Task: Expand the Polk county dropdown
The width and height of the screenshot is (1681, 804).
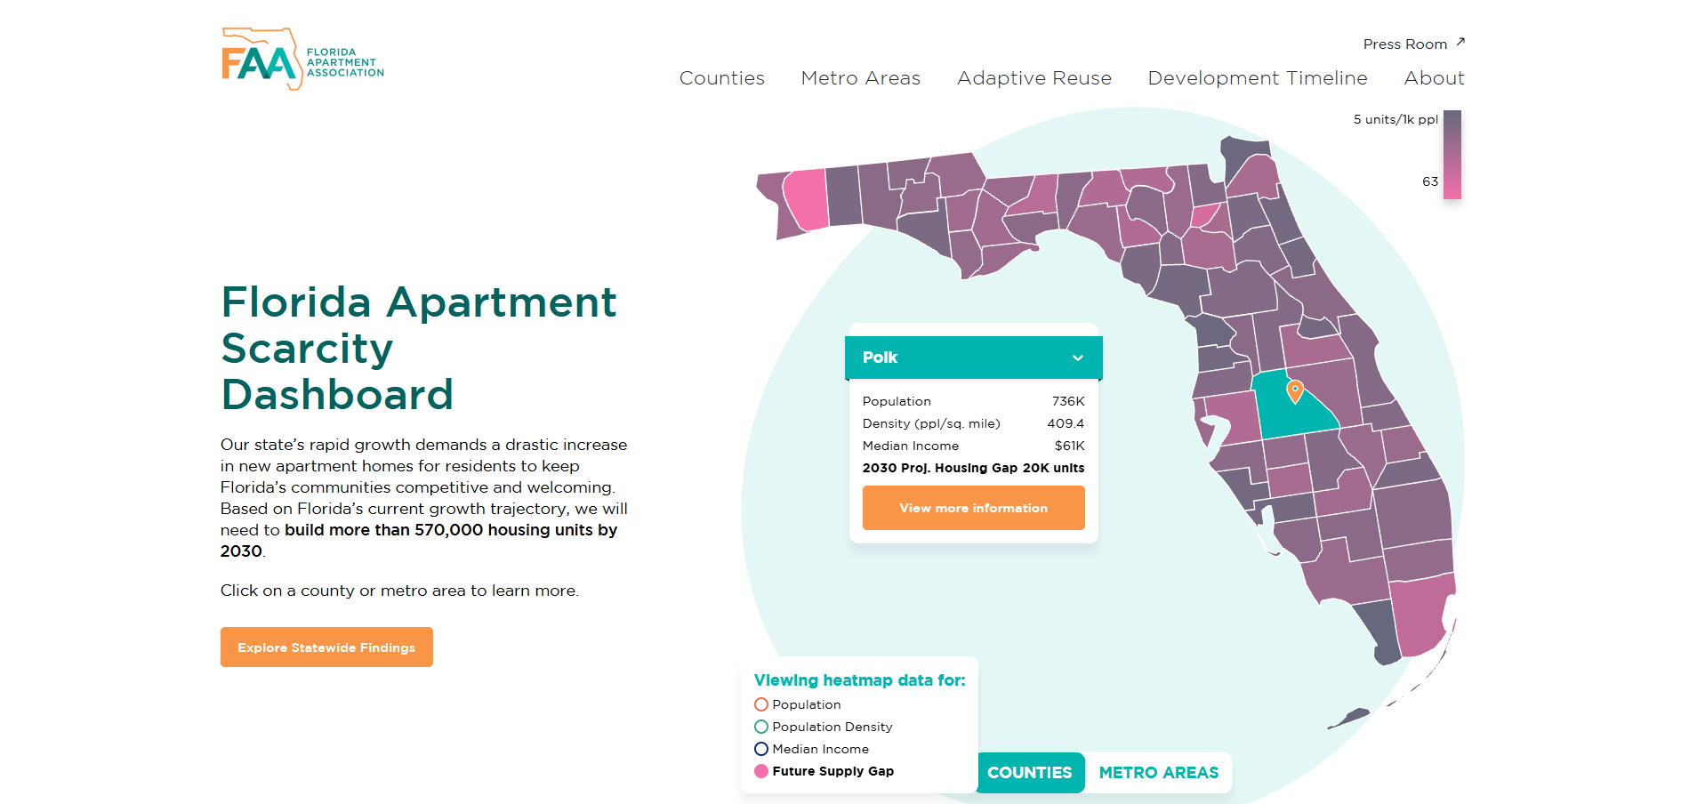Action: [x=973, y=358]
